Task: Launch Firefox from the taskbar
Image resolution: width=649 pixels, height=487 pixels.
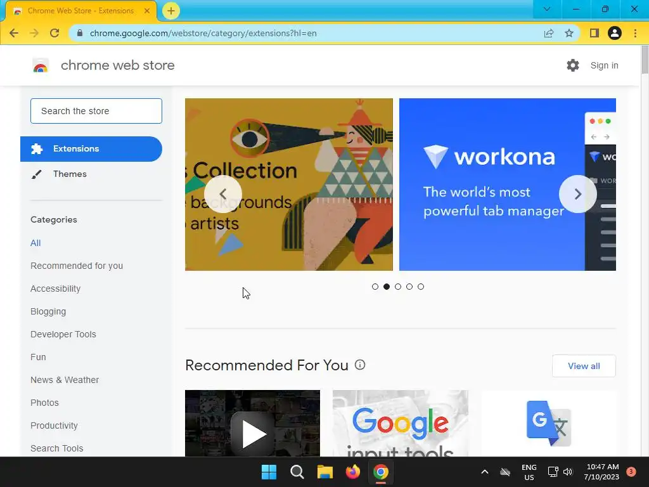Action: (x=352, y=472)
